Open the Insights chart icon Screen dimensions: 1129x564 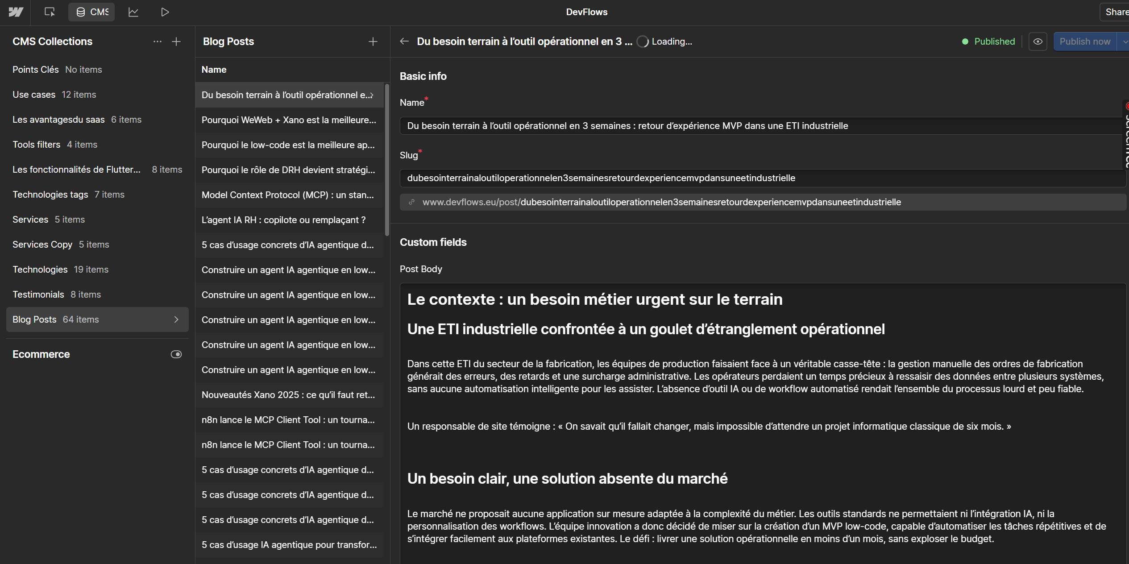[133, 12]
